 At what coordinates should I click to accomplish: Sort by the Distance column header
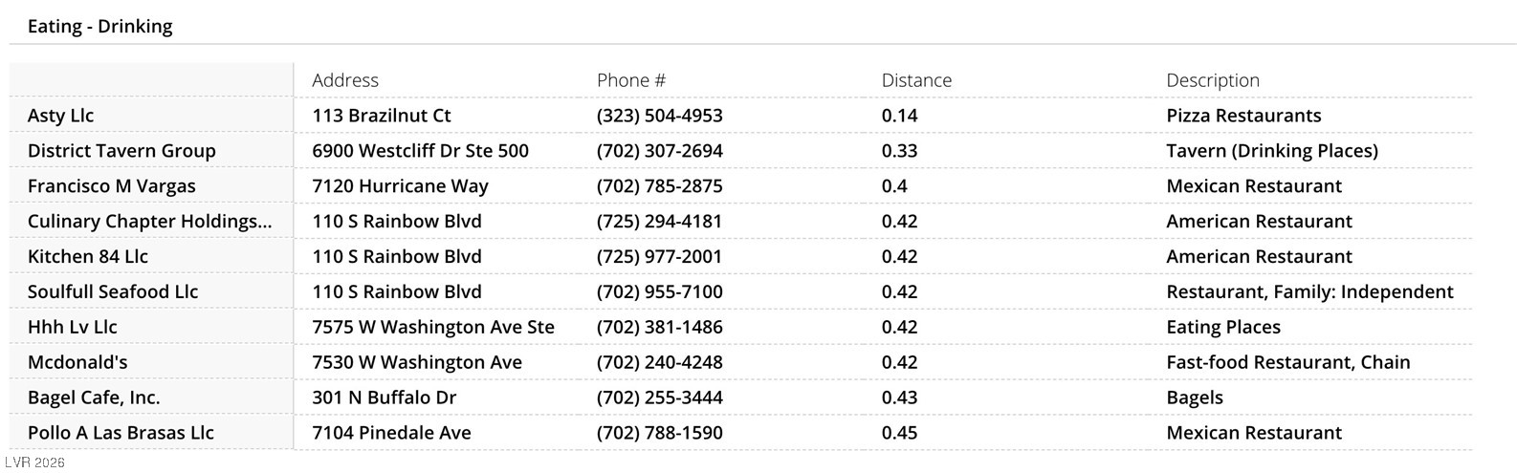click(x=916, y=80)
